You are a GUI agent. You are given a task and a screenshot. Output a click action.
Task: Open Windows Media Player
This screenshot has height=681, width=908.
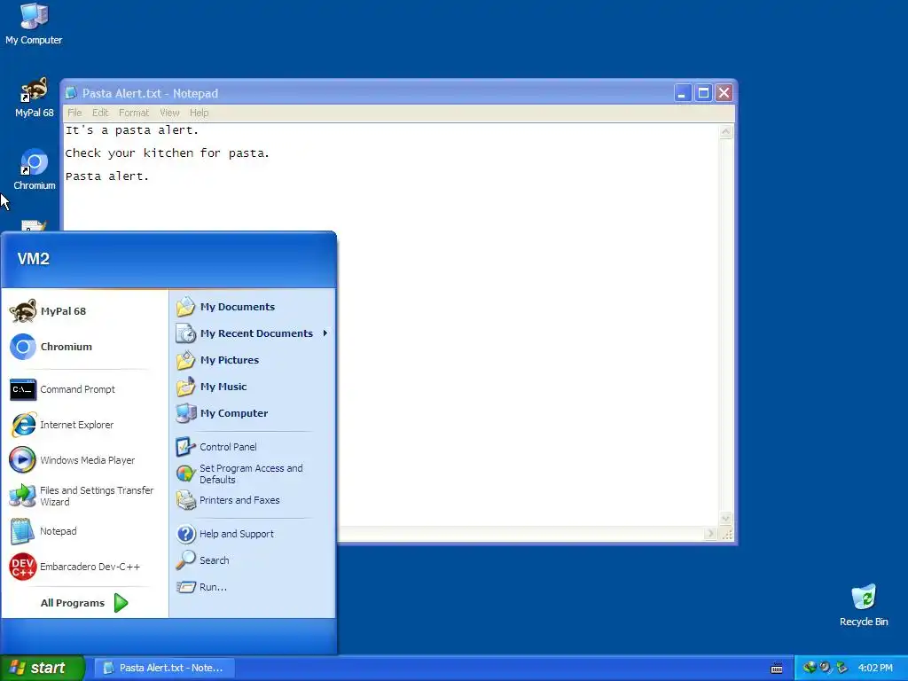(85, 460)
